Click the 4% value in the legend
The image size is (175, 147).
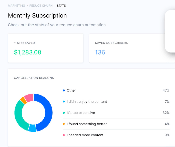[x=167, y=124]
